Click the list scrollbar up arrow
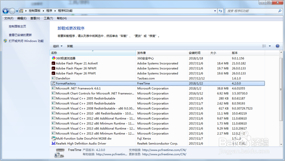The height and width of the screenshot is (161, 285). (281, 53)
